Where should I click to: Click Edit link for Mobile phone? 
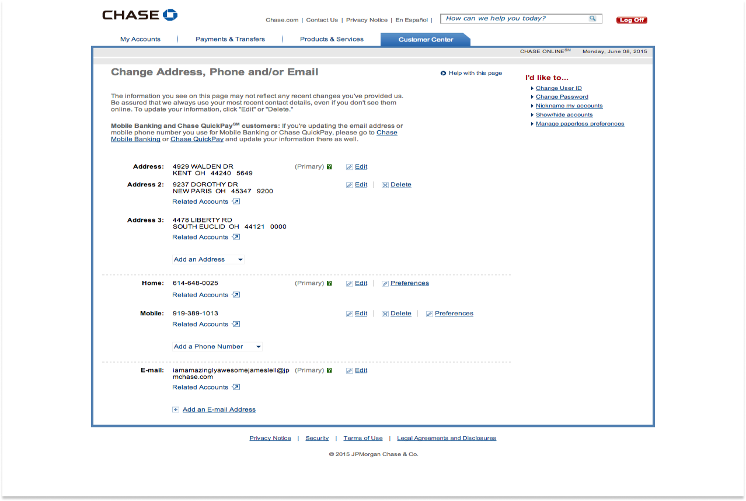coord(361,314)
